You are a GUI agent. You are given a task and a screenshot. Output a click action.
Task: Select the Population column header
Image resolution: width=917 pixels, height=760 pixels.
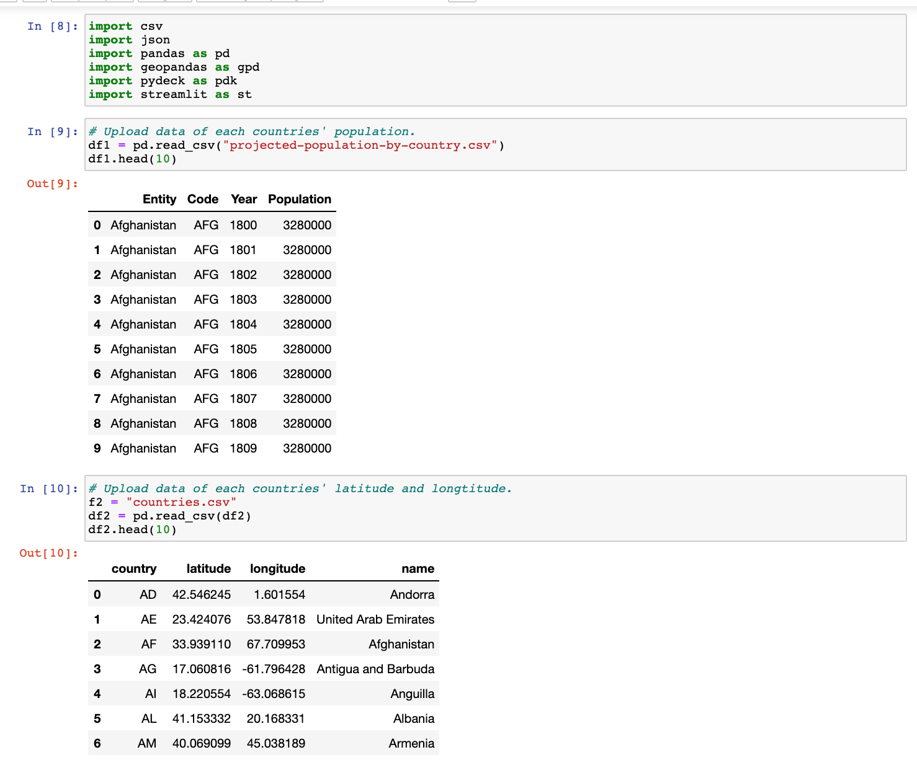click(300, 199)
